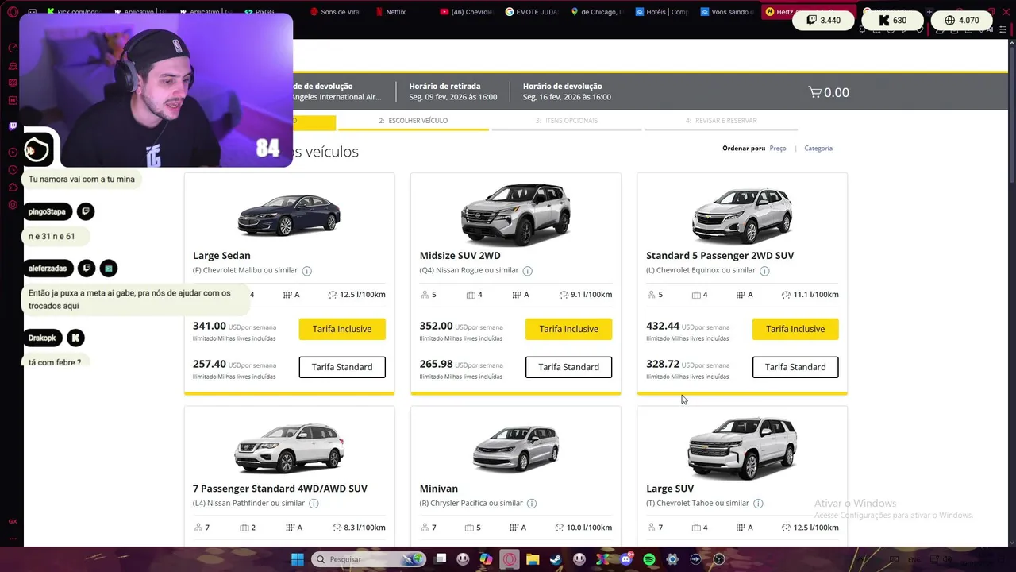Choose Tarifa Inclusive for Standard 5 Passenger SUV
Image resolution: width=1016 pixels, height=572 pixels.
[x=795, y=329]
